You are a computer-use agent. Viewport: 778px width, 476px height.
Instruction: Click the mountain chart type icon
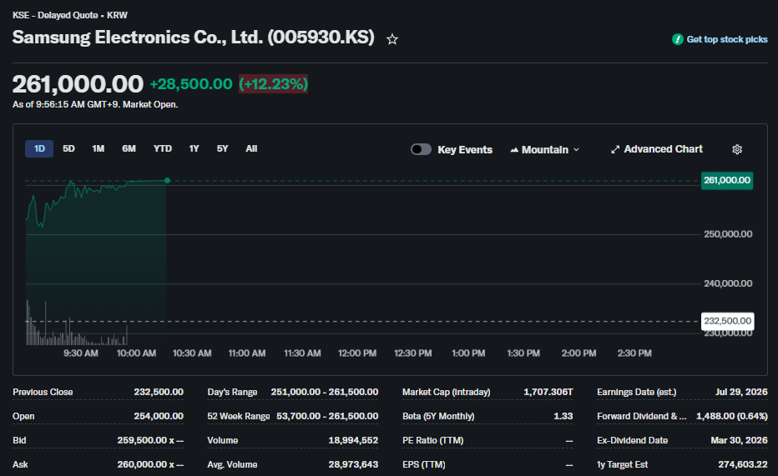coord(514,149)
